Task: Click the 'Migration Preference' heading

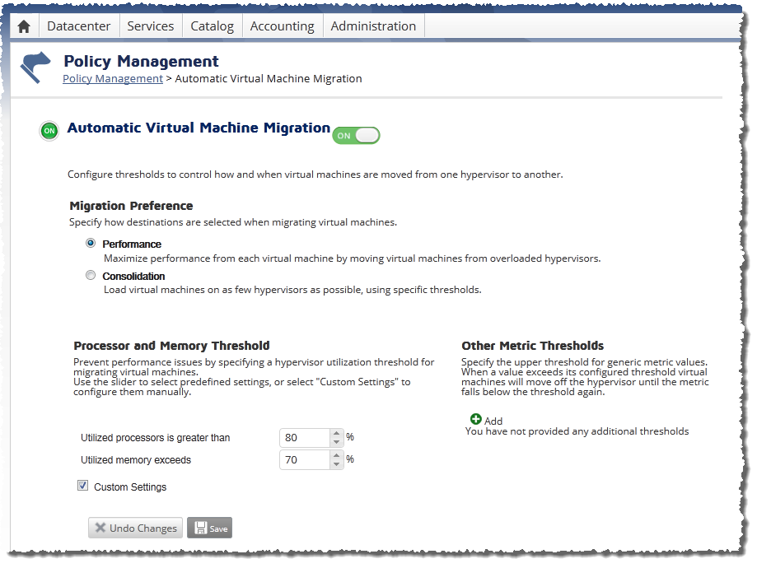Action: point(131,206)
